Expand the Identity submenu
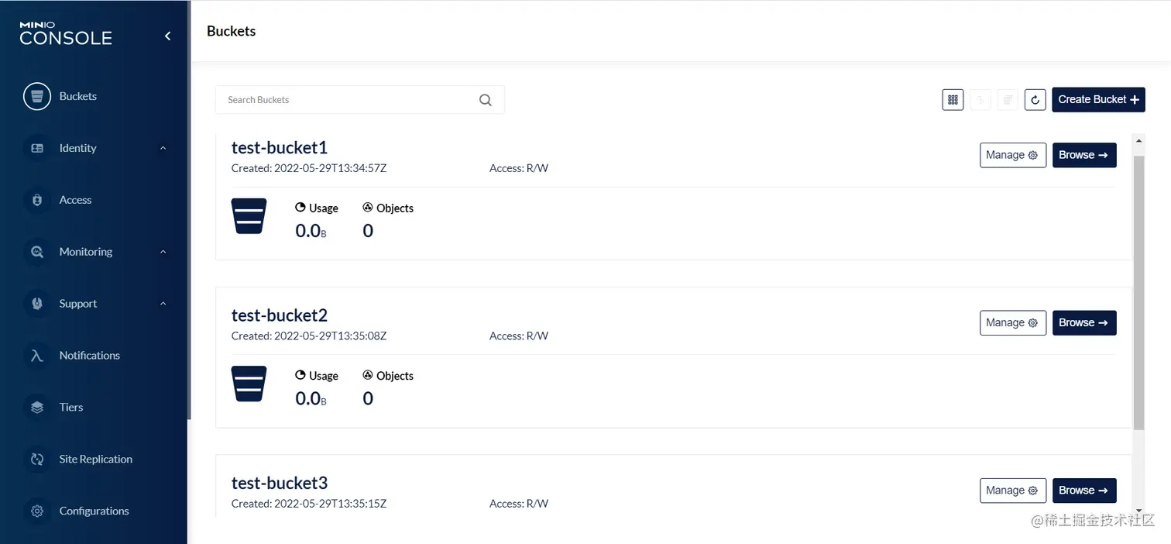 point(163,148)
